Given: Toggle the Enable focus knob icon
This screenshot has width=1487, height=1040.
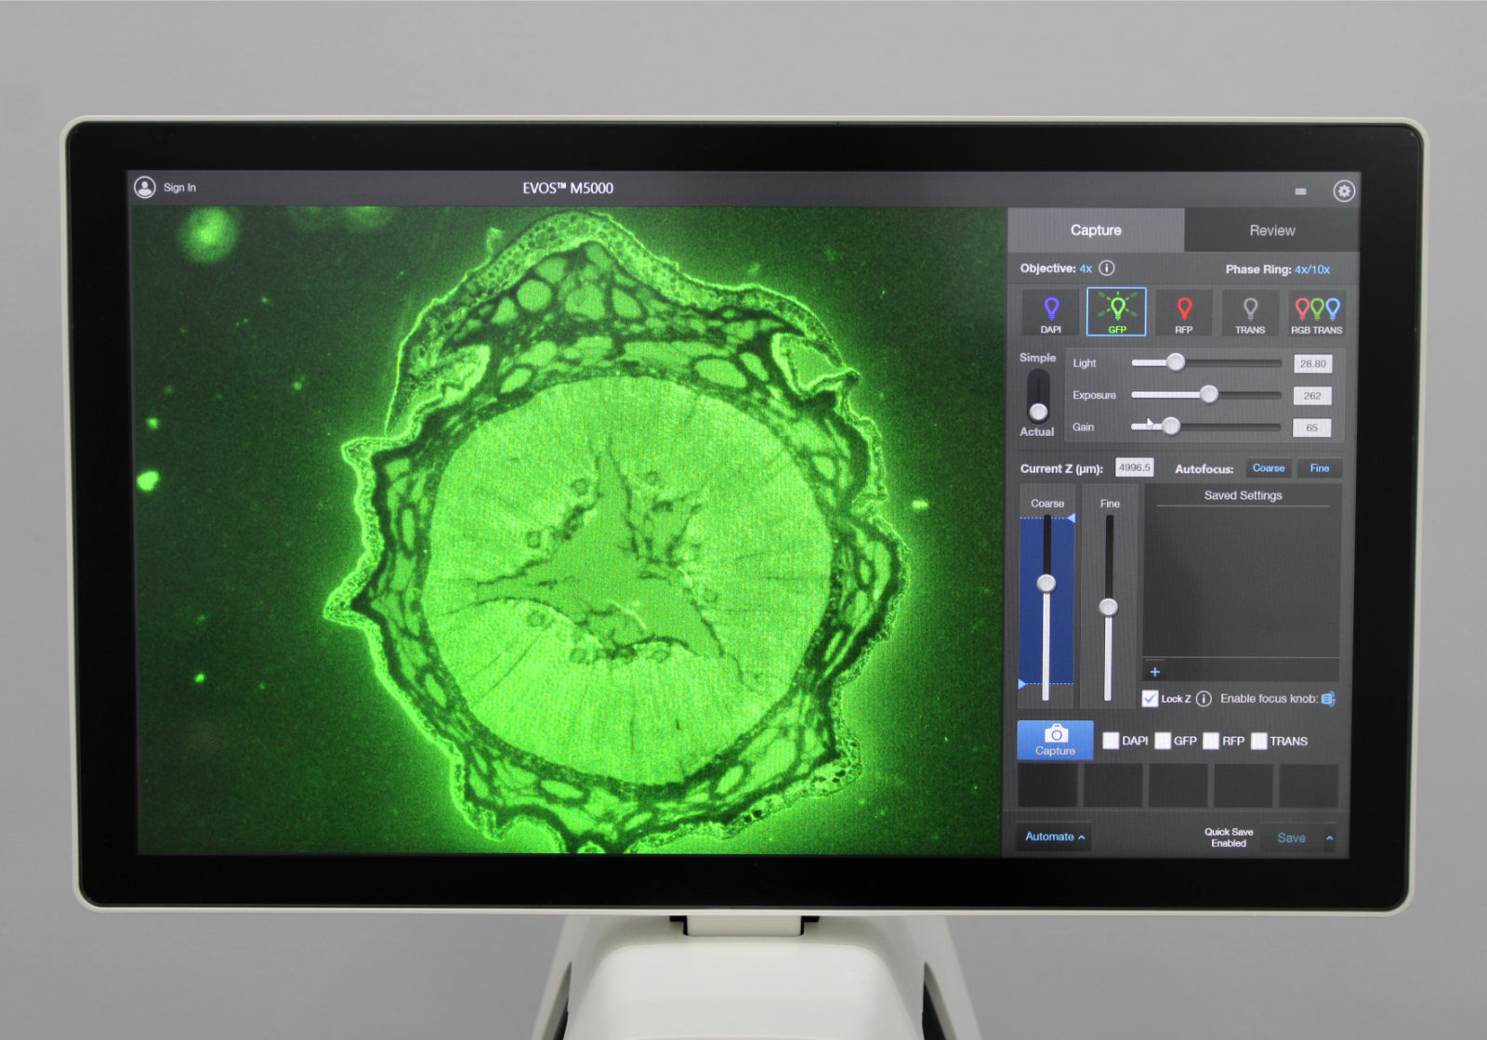Looking at the screenshot, I should (1329, 698).
